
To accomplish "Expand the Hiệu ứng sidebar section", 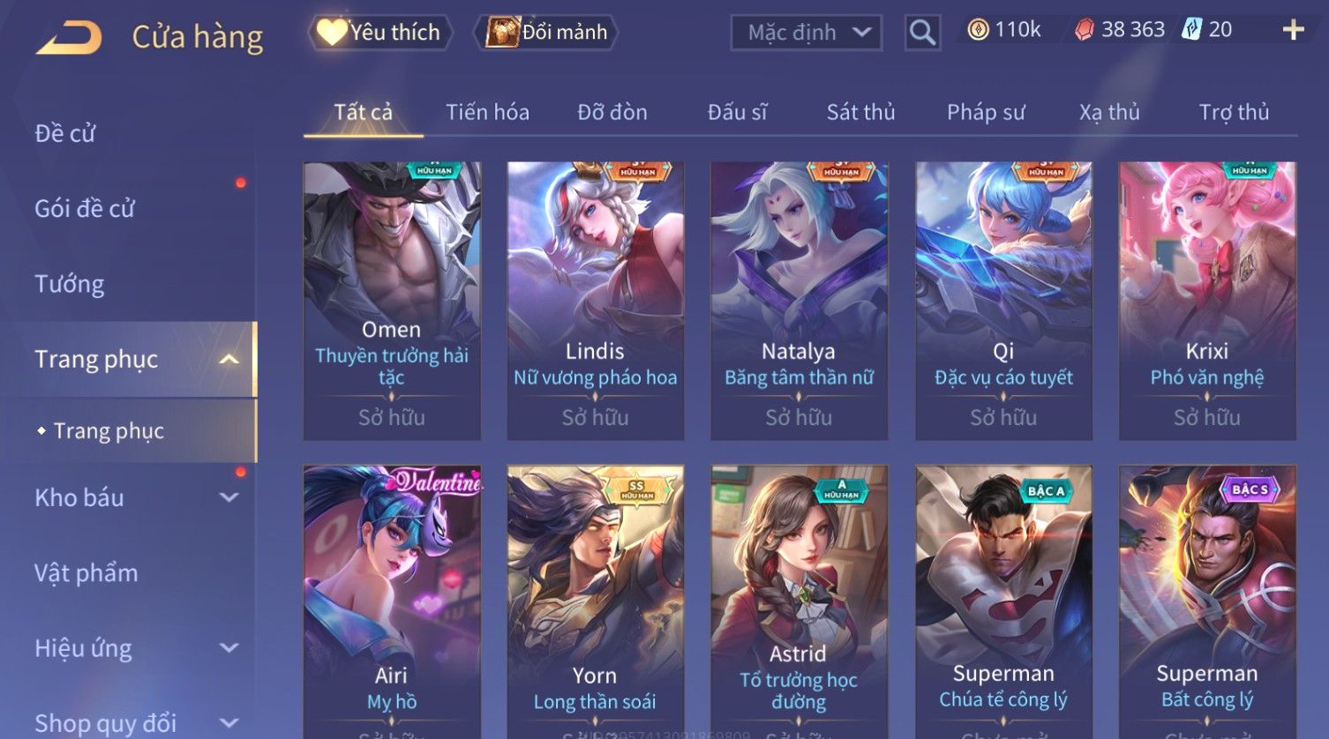I will 229,648.
